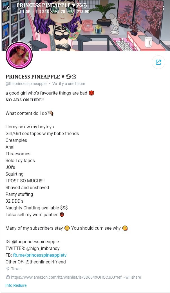The image size is (170, 293).
Task: Open the fb.me/princesspineappletv link
Action: click(x=40, y=255)
